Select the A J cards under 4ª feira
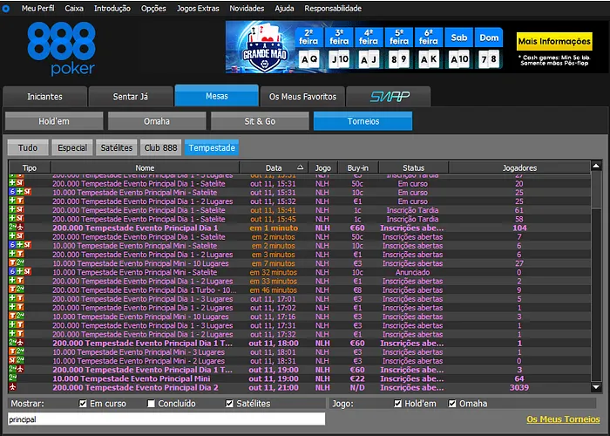Screen dimensions: 610x436 (x=369, y=59)
